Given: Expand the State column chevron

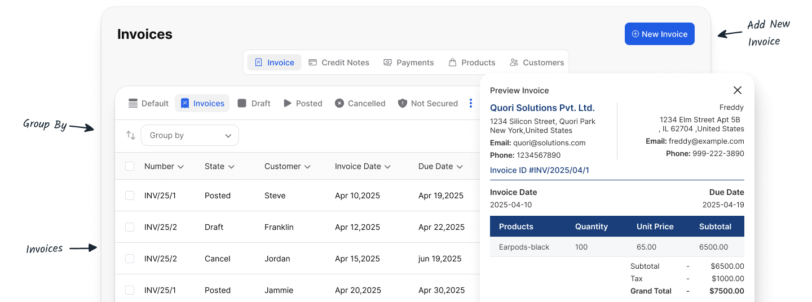Looking at the screenshot, I should pyautogui.click(x=231, y=167).
